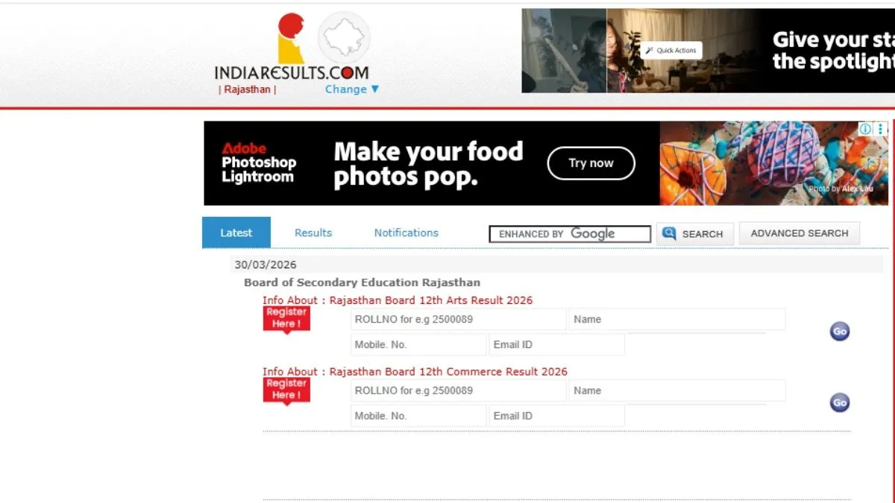The height and width of the screenshot is (503, 895).
Task: Click the blue Change arrow
Action: 375,89
